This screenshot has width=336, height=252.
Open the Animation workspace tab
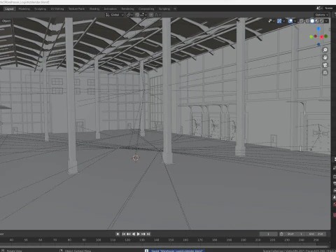[110, 9]
